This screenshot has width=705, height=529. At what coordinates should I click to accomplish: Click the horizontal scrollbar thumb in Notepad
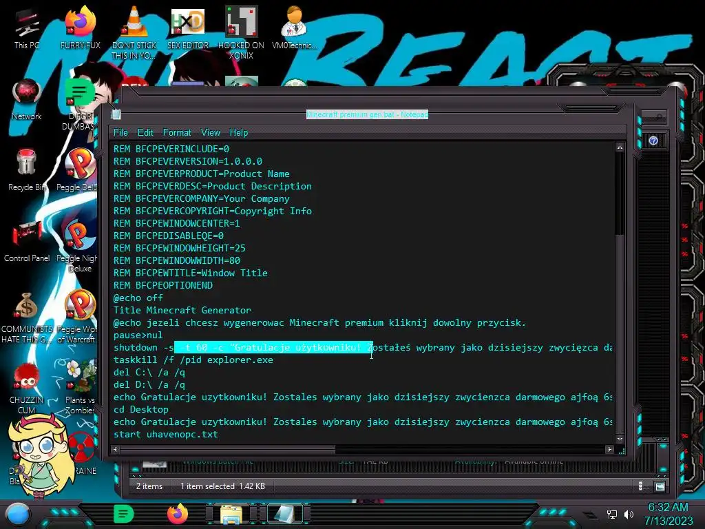click(227, 449)
